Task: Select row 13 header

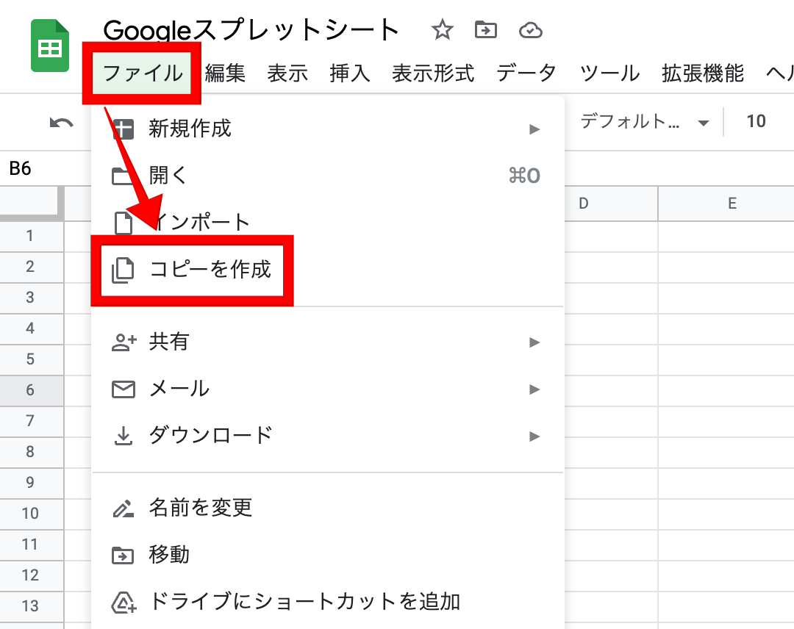Action: pos(32,606)
